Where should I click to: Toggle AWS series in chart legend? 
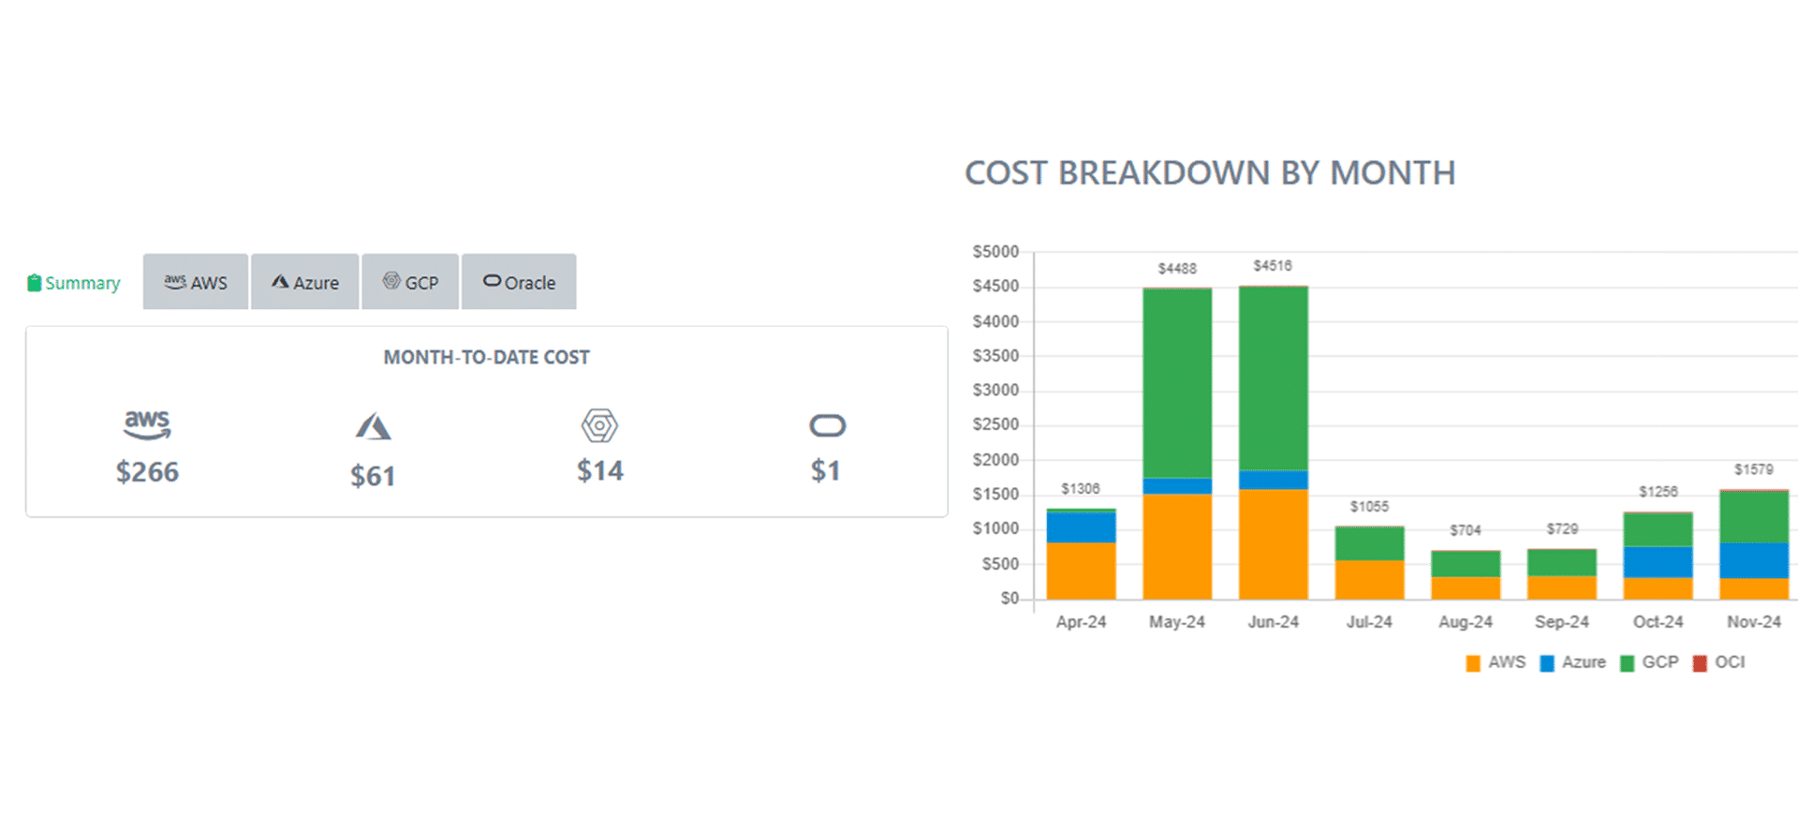pyautogui.click(x=1496, y=662)
